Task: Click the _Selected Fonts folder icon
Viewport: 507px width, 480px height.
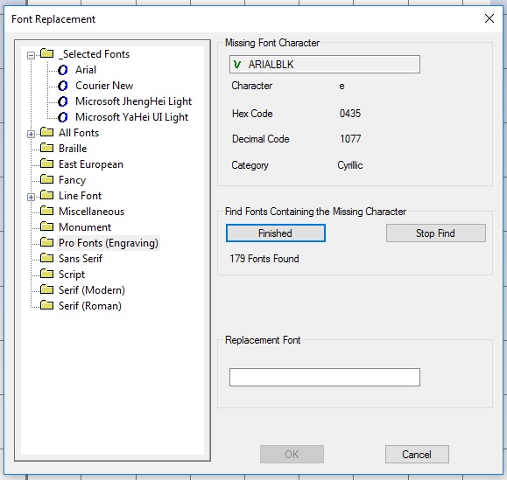Action: [x=47, y=53]
